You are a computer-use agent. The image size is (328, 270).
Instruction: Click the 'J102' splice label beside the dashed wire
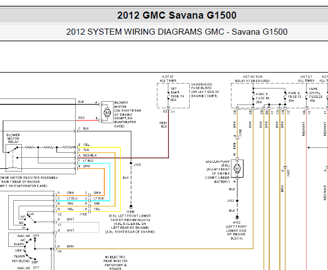(138, 164)
